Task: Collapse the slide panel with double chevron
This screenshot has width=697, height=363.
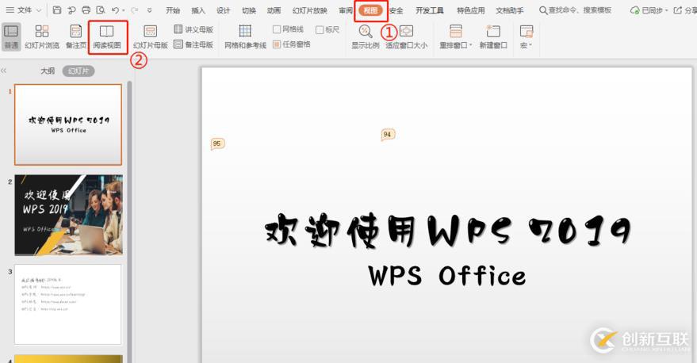Action: [x=3, y=71]
